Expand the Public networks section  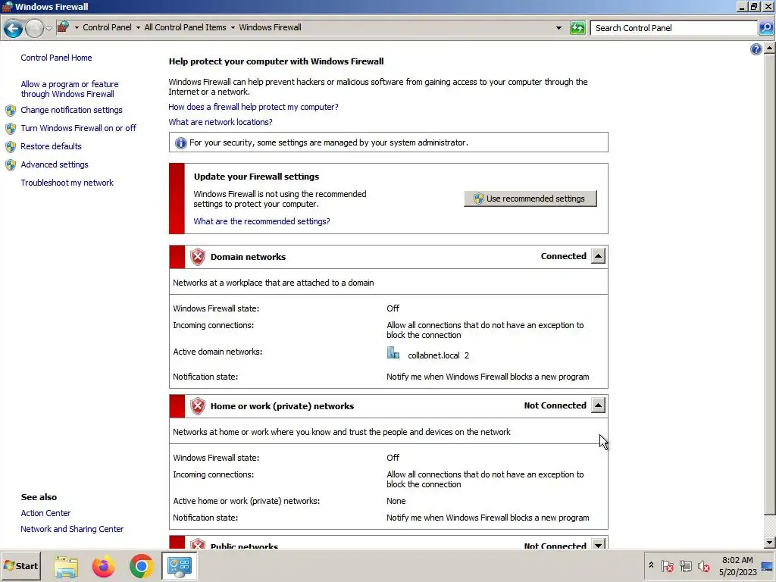pyautogui.click(x=598, y=545)
